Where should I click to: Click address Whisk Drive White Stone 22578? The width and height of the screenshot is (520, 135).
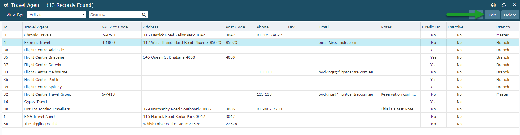point(172,124)
